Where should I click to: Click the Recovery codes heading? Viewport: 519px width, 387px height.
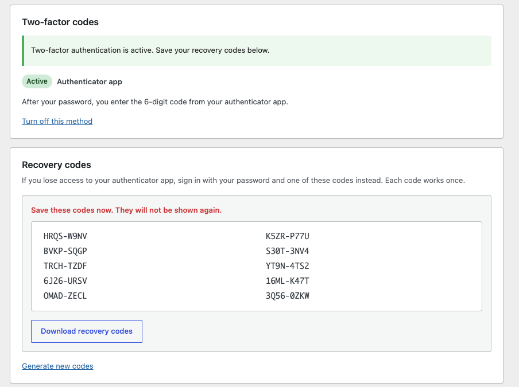(x=56, y=165)
